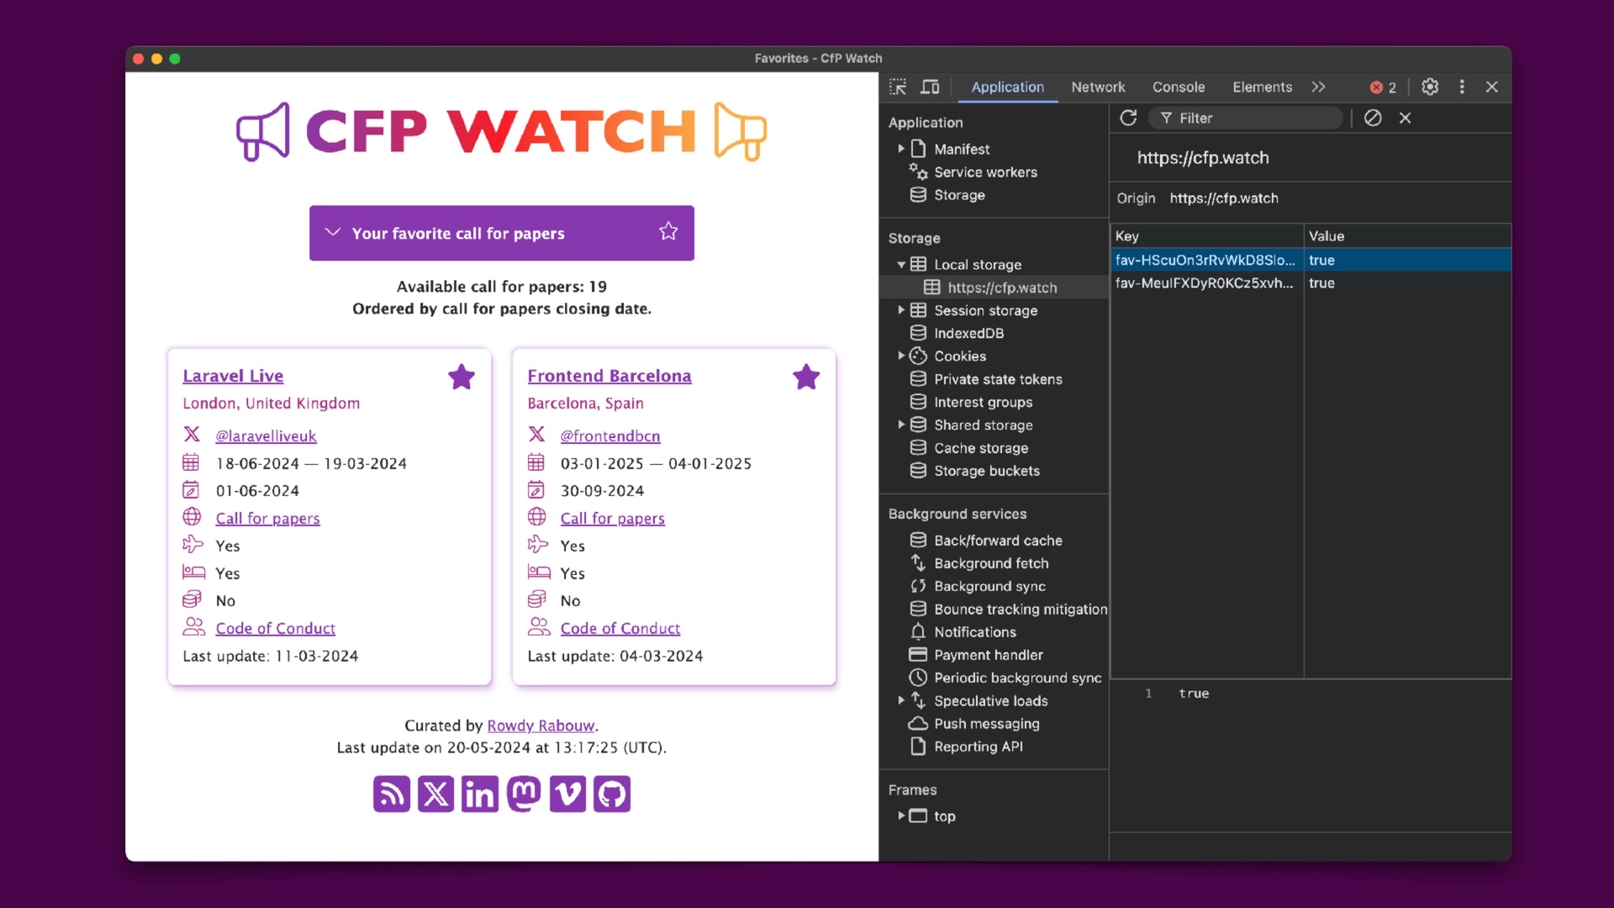The width and height of the screenshot is (1614, 908).
Task: Clear all storage entries with circle-slash icon
Action: coord(1373,118)
